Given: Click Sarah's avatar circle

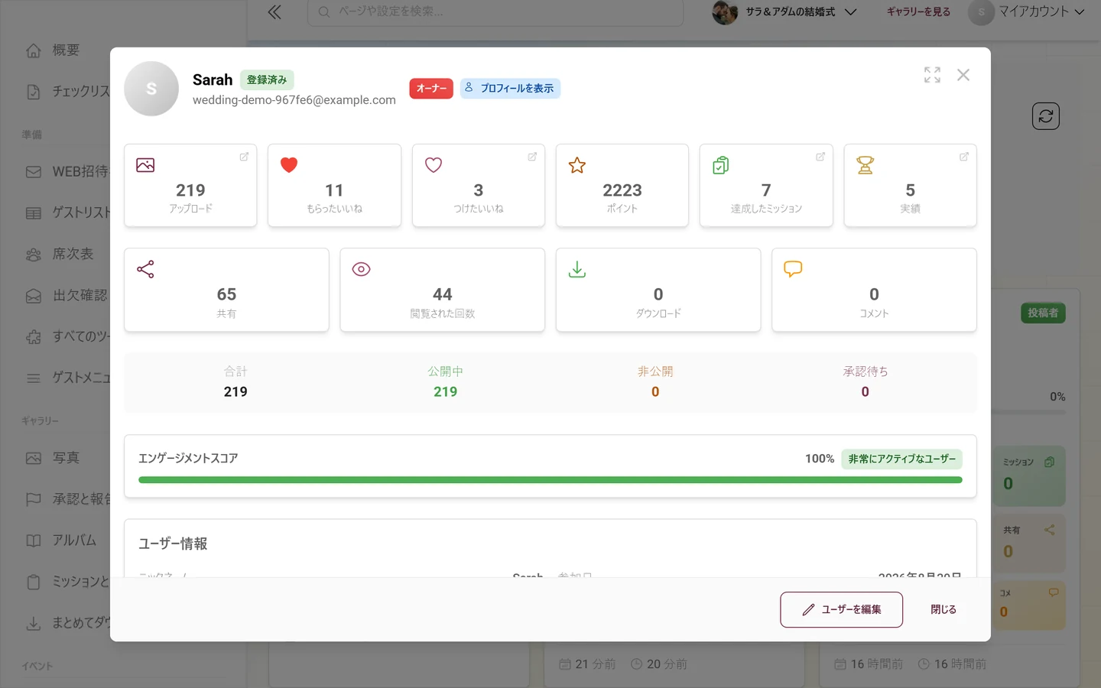Looking at the screenshot, I should tap(151, 89).
